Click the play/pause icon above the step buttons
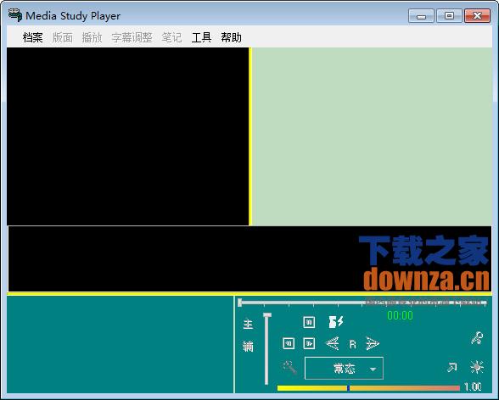499x400 pixels. tap(309, 322)
